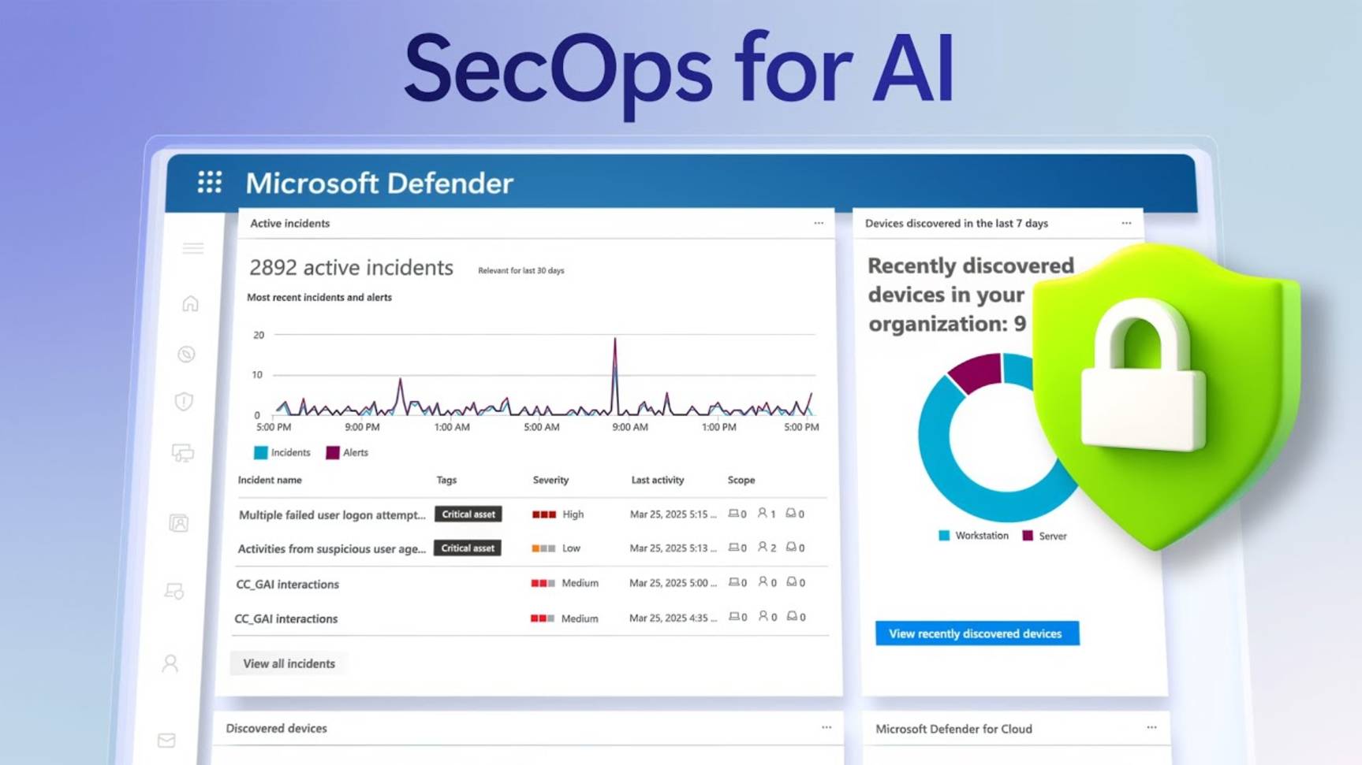Screen dimensions: 1362x765
Task: Sort by Severity column header
Action: point(550,480)
